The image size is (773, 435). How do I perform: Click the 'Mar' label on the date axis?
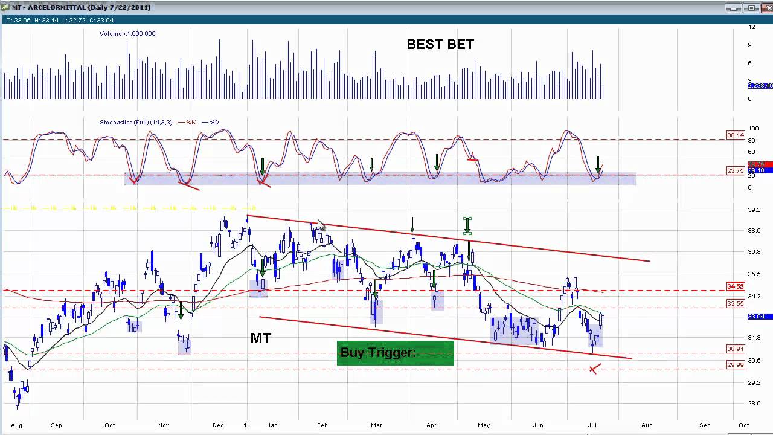pos(376,425)
